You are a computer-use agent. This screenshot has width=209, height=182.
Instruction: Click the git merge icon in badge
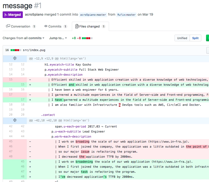tap(6, 15)
